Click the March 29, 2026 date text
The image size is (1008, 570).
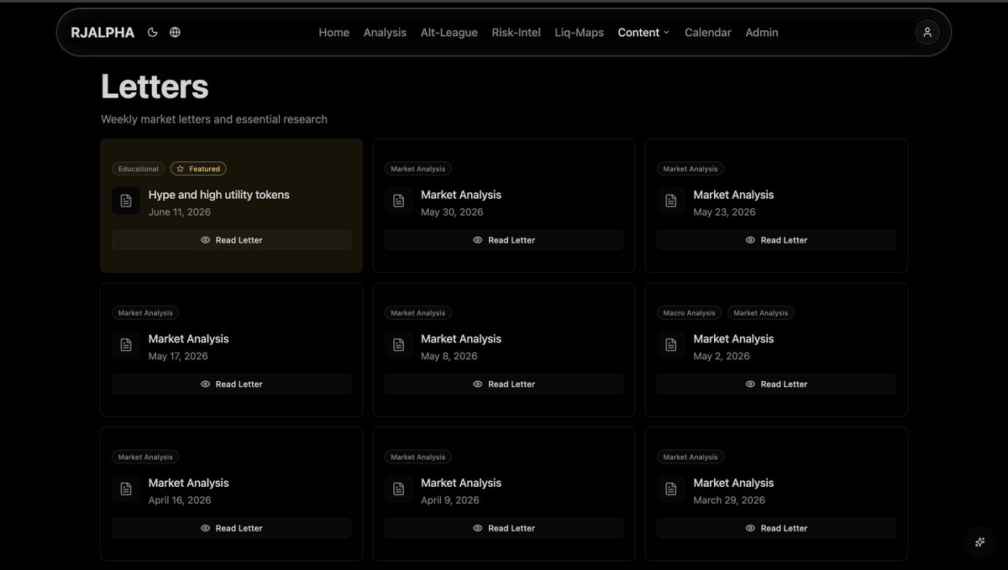coord(729,500)
